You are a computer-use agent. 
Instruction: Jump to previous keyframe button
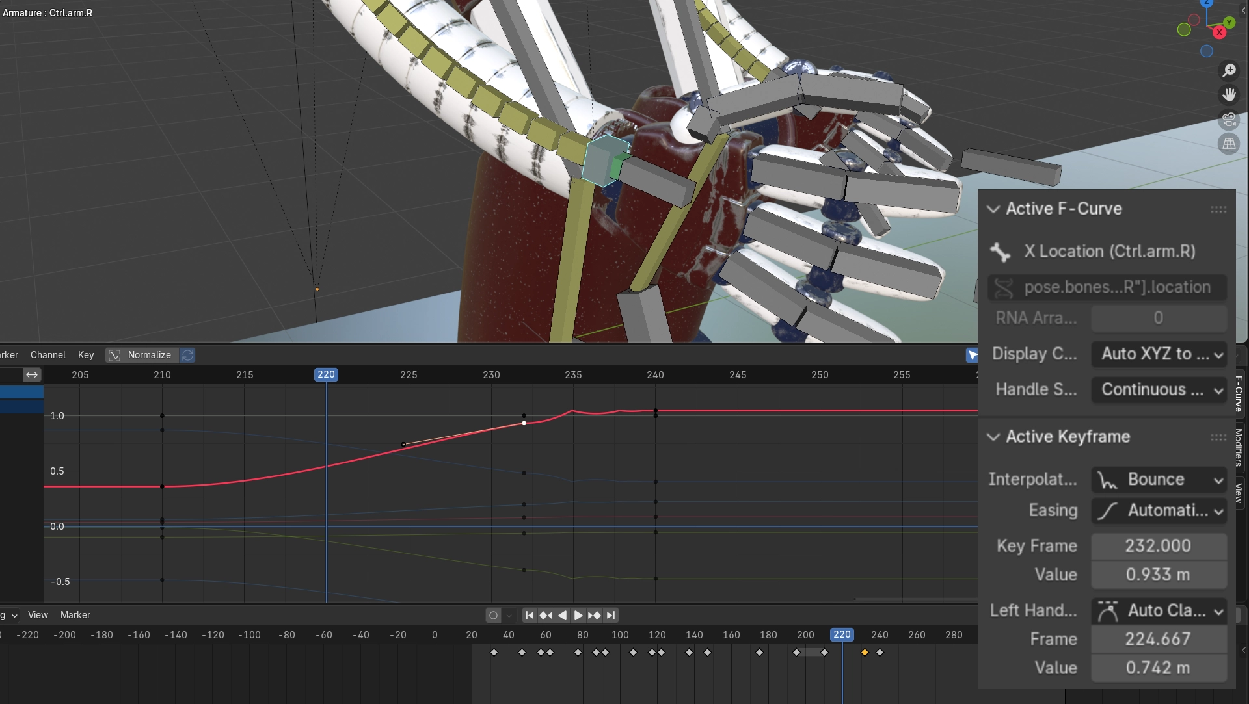click(x=546, y=615)
